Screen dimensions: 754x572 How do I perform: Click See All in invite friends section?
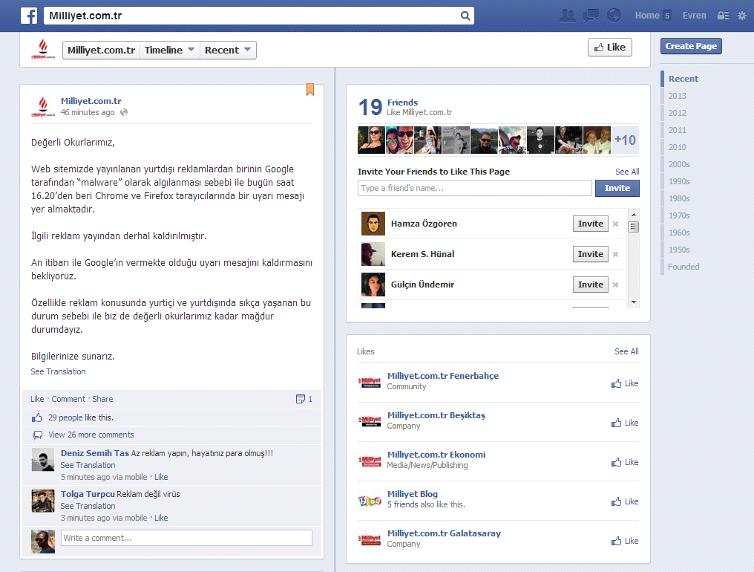point(627,172)
